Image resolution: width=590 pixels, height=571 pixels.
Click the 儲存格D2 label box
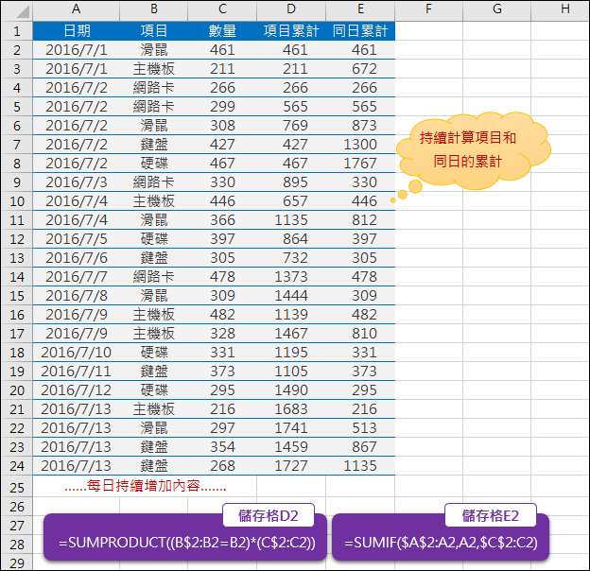coord(269,515)
